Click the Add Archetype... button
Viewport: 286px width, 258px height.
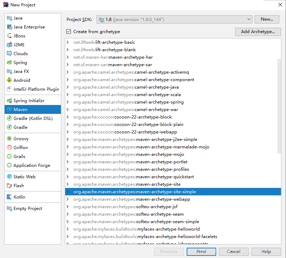coord(258,32)
